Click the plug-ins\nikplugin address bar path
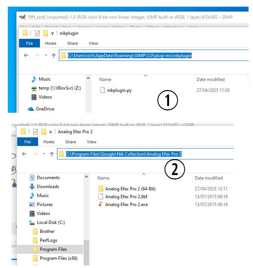This screenshot has width=253, height=268. (x=129, y=55)
